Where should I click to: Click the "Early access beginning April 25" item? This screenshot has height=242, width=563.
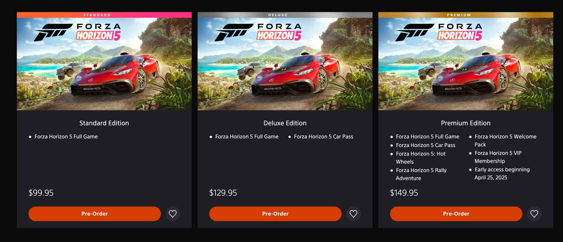pyautogui.click(x=502, y=173)
